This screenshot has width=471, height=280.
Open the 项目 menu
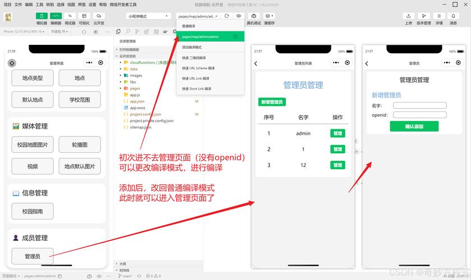(7, 4)
